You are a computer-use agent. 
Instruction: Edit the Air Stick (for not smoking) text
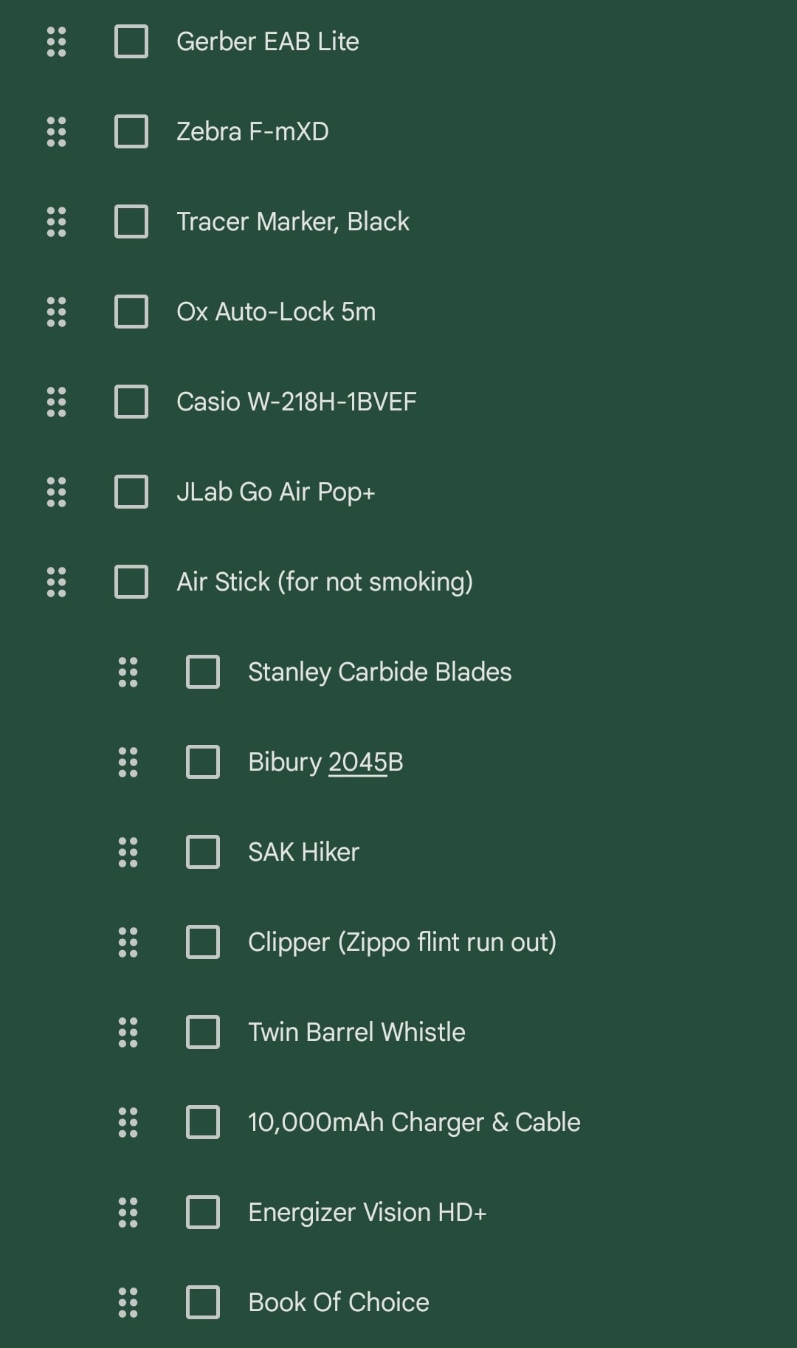[325, 582]
